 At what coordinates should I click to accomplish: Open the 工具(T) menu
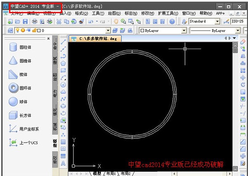click(98, 13)
